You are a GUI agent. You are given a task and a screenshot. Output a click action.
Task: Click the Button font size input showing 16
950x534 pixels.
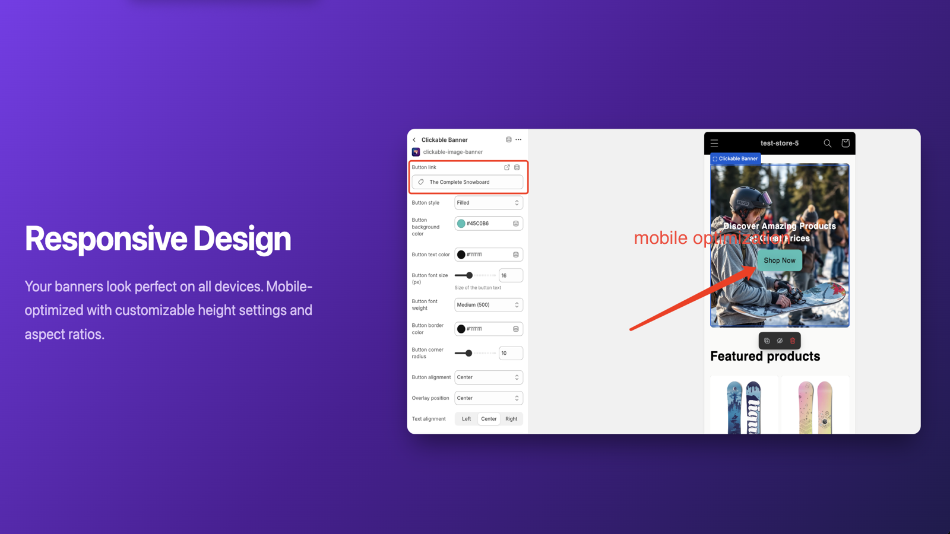[x=511, y=275]
